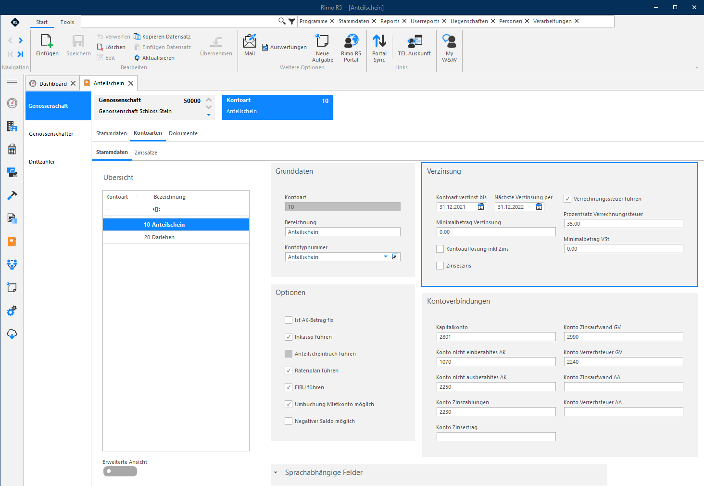Open date picker for Kontoart verzinst bis
Image resolution: width=704 pixels, height=486 pixels.
(x=481, y=207)
